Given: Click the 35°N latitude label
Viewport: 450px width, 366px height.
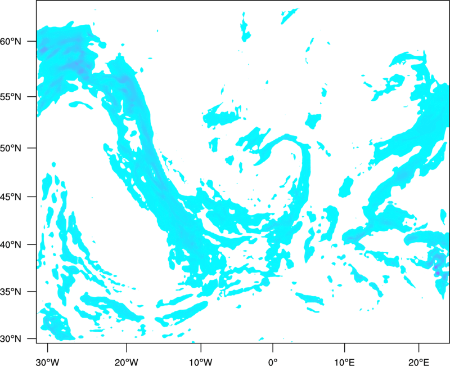Looking at the screenshot, I should click(x=11, y=292).
